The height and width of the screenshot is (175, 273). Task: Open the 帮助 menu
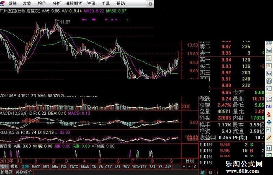(x=120, y=3)
